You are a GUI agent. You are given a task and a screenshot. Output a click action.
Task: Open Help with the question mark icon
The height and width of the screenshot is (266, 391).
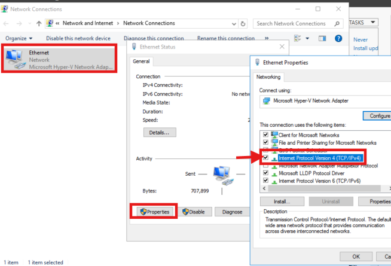click(x=338, y=38)
